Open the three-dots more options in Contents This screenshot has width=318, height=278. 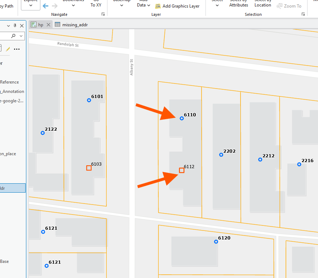point(17,49)
